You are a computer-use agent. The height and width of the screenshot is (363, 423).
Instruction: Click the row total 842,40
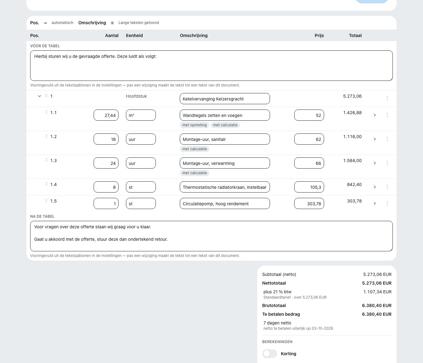point(354,184)
